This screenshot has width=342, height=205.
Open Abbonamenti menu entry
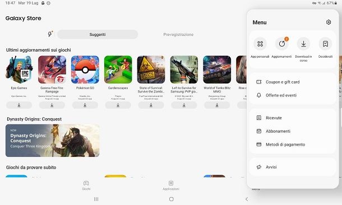point(293,131)
